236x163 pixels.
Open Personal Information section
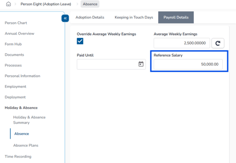click(x=23, y=76)
